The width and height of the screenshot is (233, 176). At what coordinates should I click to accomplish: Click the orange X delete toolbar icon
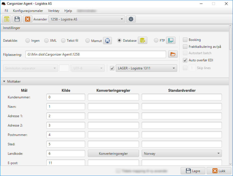27,19
